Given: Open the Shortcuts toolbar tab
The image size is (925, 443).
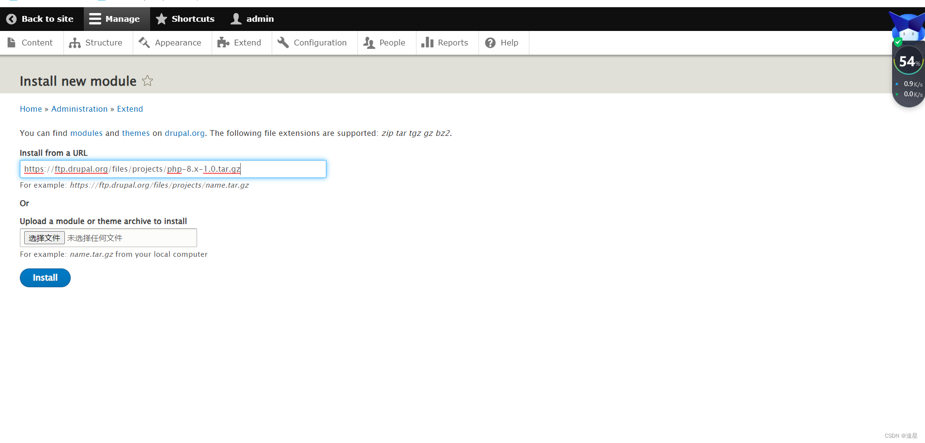Looking at the screenshot, I should [x=185, y=19].
